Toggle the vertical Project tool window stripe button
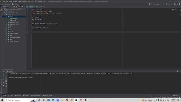Screen dimensions: 181x102 click(x=1, y=8)
